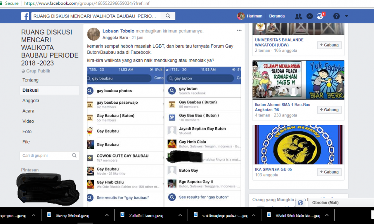Open Labuan Tobelo's profile link
Viewport: 374px width, 224px height.
[118, 31]
